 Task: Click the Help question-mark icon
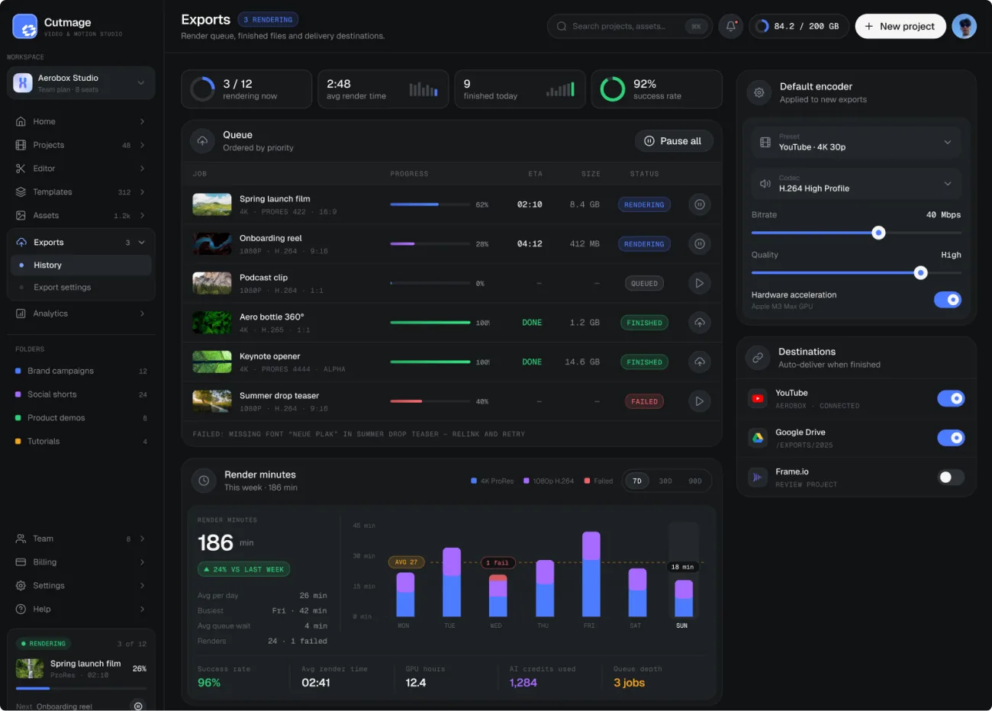point(21,610)
